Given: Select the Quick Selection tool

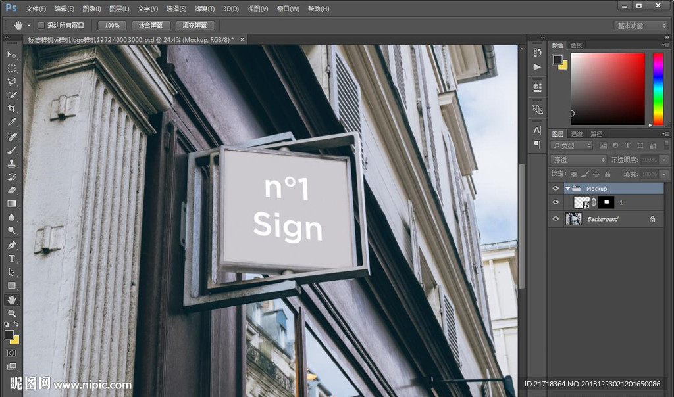Looking at the screenshot, I should (x=12, y=95).
